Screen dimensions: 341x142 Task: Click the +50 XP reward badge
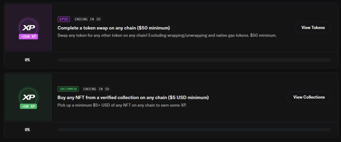click(x=29, y=106)
